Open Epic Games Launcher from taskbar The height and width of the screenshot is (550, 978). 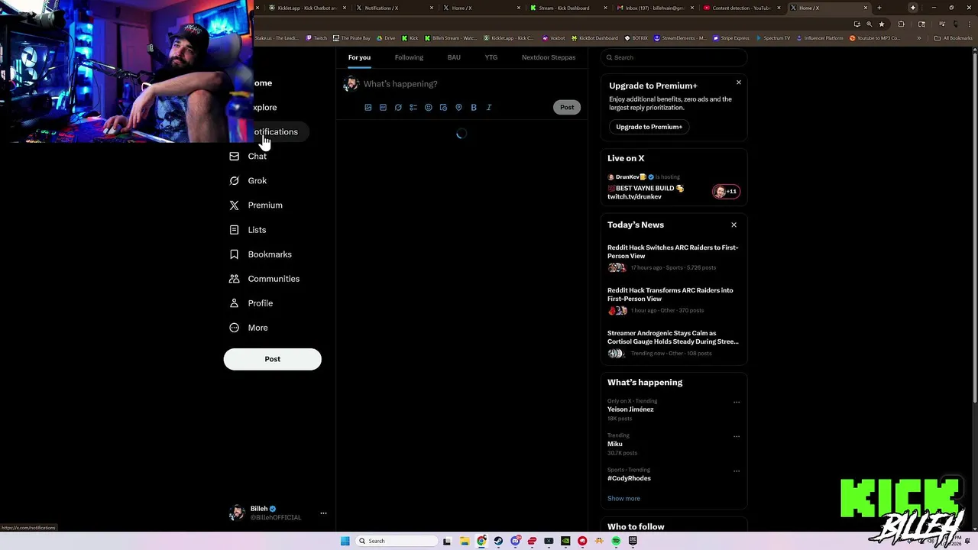pyautogui.click(x=633, y=541)
